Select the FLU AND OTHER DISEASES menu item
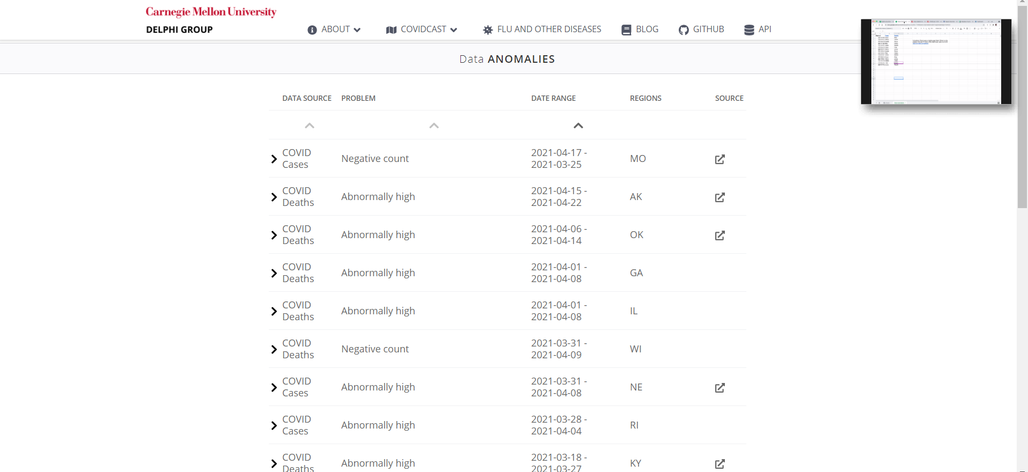The height and width of the screenshot is (472, 1028). [549, 29]
